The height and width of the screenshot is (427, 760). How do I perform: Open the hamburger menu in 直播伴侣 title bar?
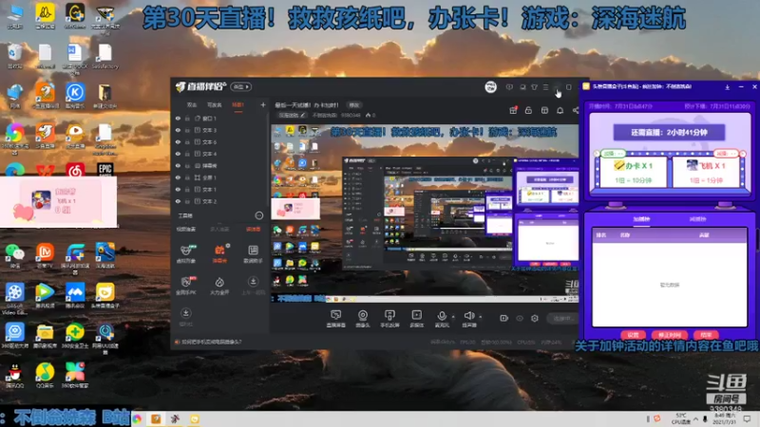(x=545, y=87)
